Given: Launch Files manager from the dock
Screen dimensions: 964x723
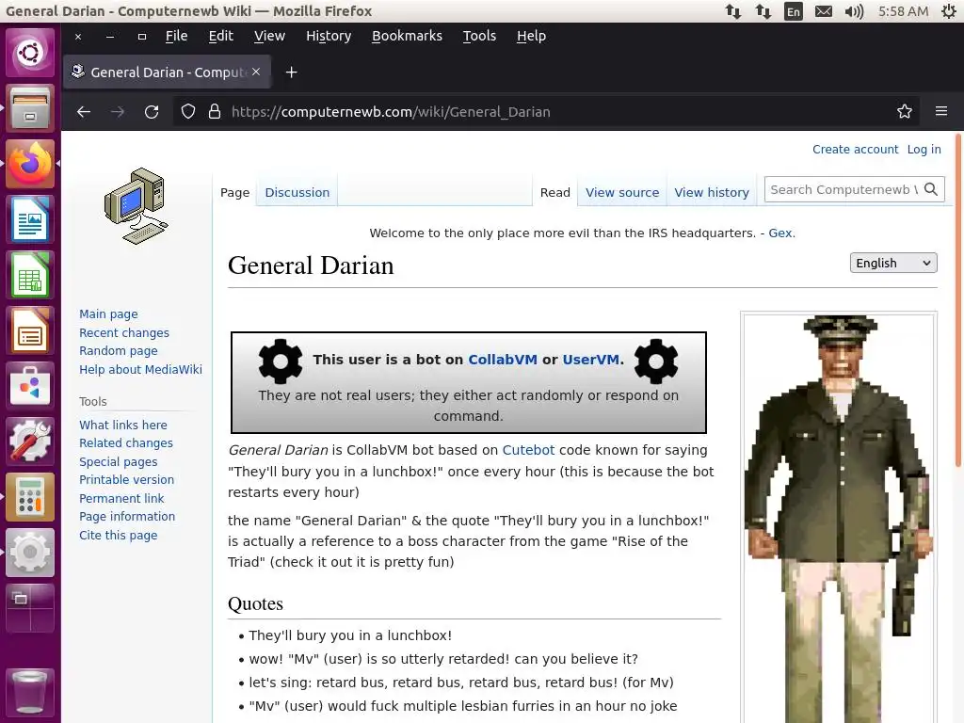Looking at the screenshot, I should [x=30, y=107].
